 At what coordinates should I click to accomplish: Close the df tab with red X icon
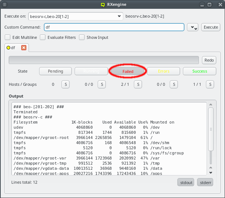tap(24, 48)
